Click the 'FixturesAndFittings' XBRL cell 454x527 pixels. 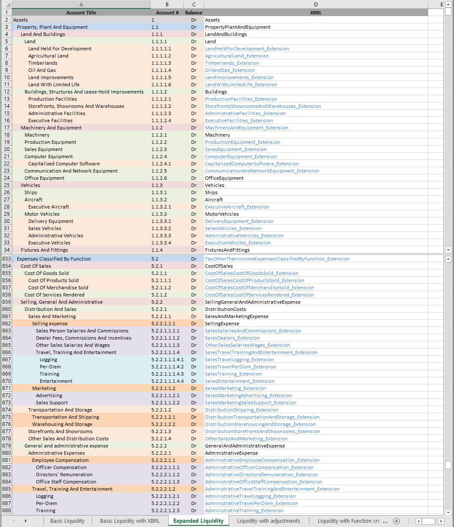tap(316, 250)
